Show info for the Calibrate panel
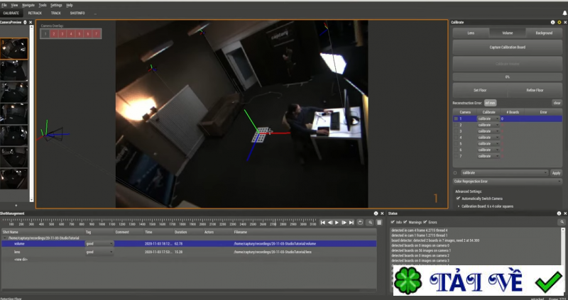Screen dimensions: 568x300 [x=552, y=23]
